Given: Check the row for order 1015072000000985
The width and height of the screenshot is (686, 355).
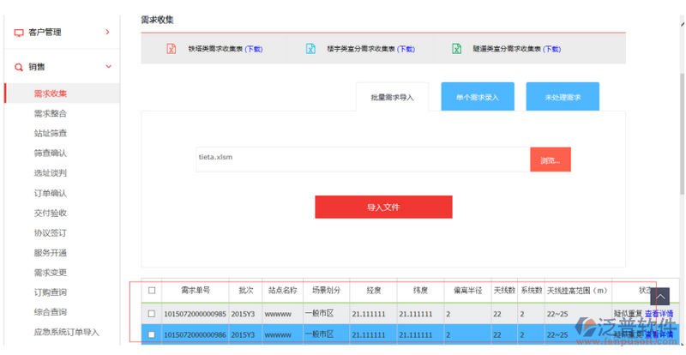Looking at the screenshot, I should pos(152,314).
